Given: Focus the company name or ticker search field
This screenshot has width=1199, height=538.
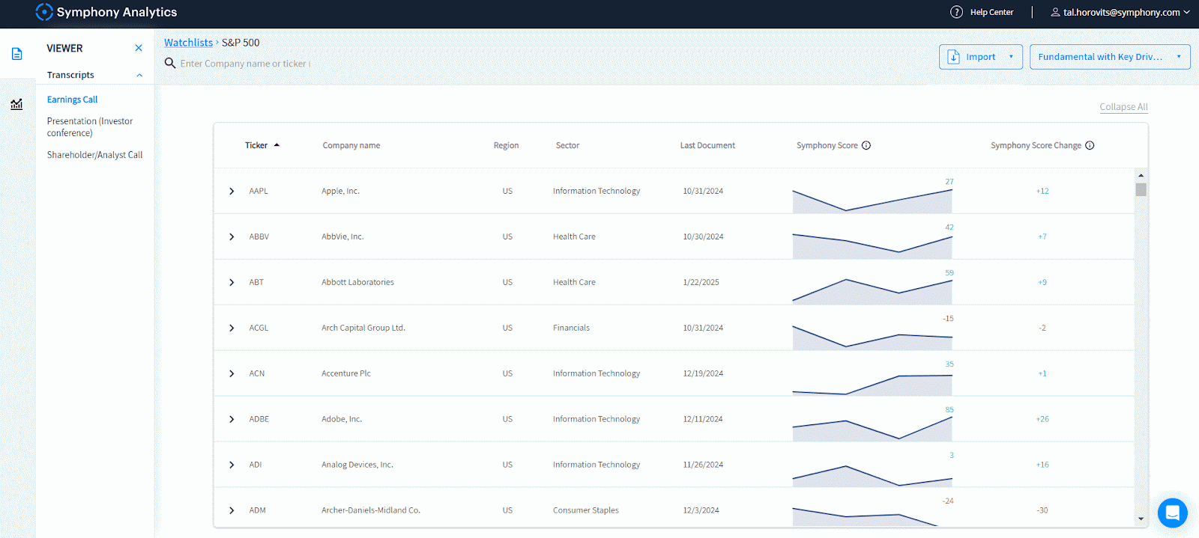Looking at the screenshot, I should pyautogui.click(x=245, y=64).
